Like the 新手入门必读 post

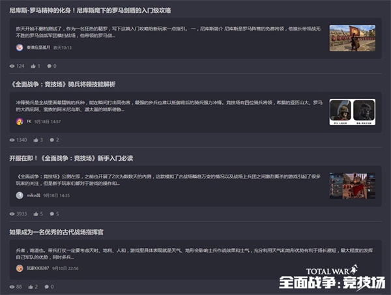pyautogui.click(x=36, y=214)
